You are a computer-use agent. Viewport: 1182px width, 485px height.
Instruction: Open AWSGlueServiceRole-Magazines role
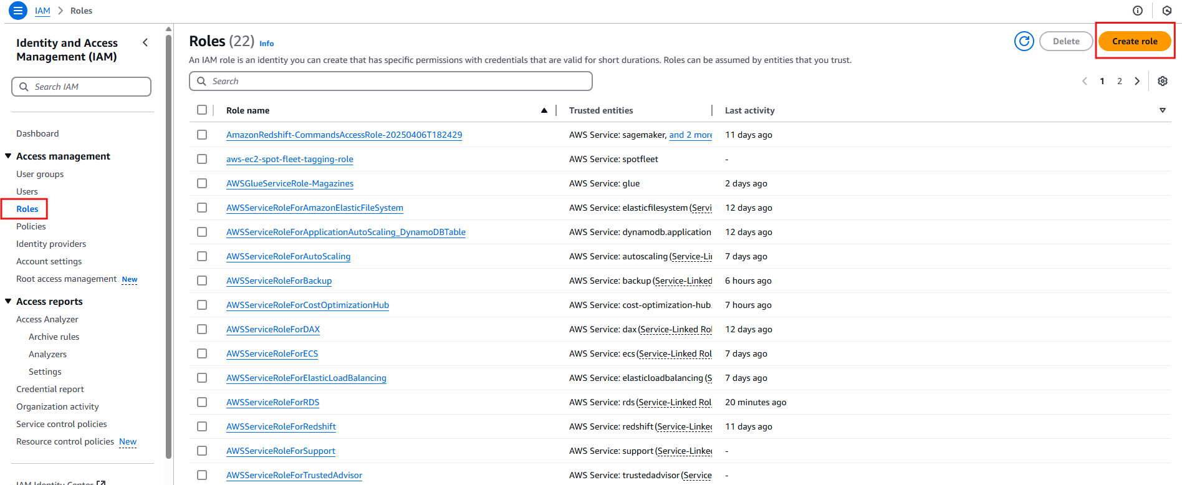tap(290, 183)
